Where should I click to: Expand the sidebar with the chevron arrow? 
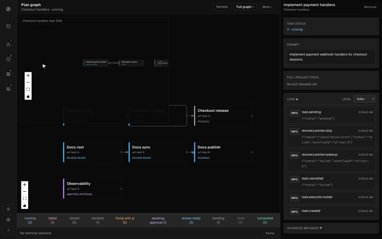pyautogui.click(x=8, y=230)
